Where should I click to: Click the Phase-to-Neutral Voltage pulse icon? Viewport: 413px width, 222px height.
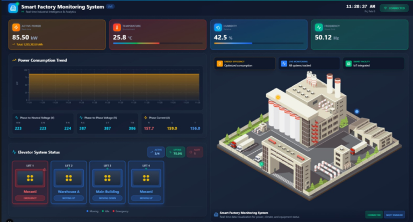click(17, 117)
